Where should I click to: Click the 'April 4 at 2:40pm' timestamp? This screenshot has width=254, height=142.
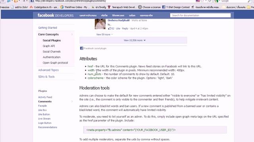[139, 28]
